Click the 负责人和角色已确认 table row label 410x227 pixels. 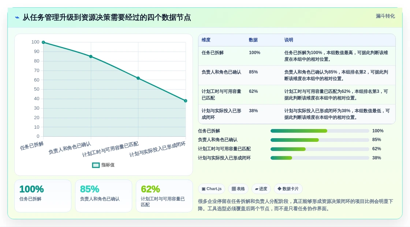221,72
